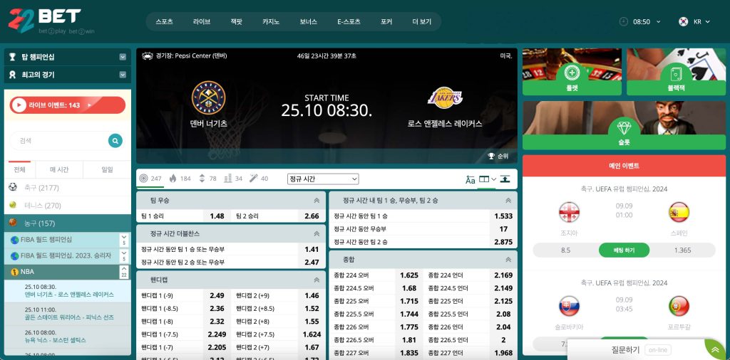The width and height of the screenshot is (730, 360).
Task: Expand the 탑 챔피언십 section
Action: click(123, 57)
